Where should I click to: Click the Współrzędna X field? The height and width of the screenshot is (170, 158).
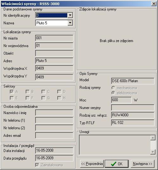point(54,68)
